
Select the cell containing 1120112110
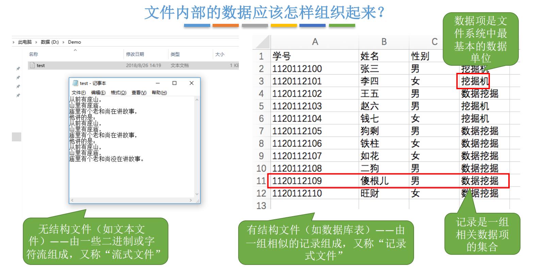tap(315, 193)
